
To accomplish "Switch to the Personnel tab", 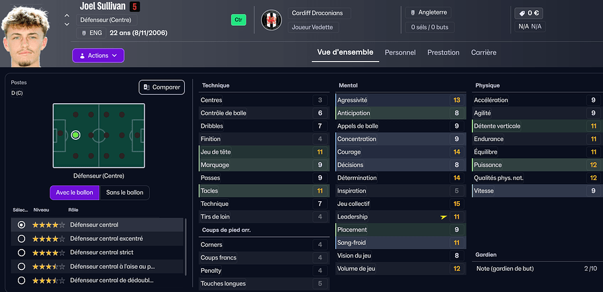I will click(x=400, y=52).
